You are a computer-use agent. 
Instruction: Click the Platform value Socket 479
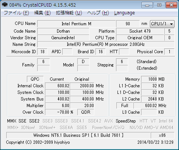[x=140, y=31]
